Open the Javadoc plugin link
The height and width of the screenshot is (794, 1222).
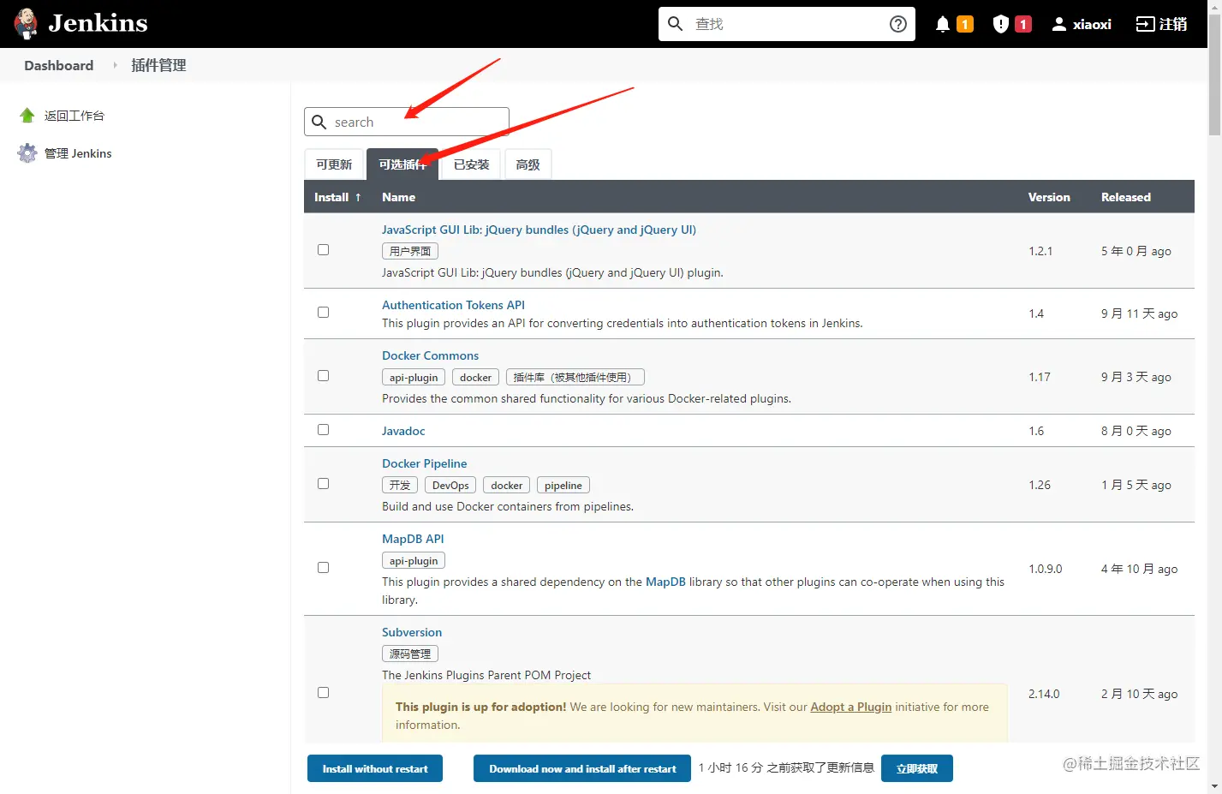(x=403, y=431)
